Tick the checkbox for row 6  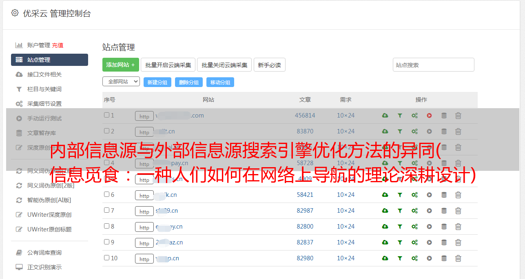click(106, 194)
